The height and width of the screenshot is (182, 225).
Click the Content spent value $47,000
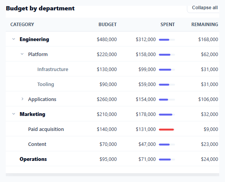(147, 144)
